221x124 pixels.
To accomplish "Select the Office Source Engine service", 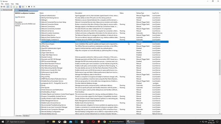I will [104, 44].
